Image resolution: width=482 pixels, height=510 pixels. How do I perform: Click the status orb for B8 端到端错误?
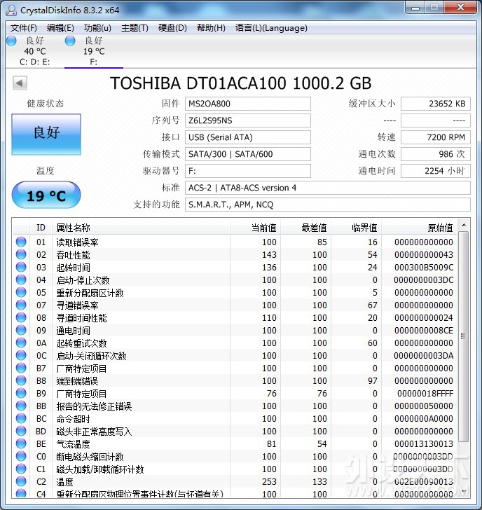tap(21, 381)
